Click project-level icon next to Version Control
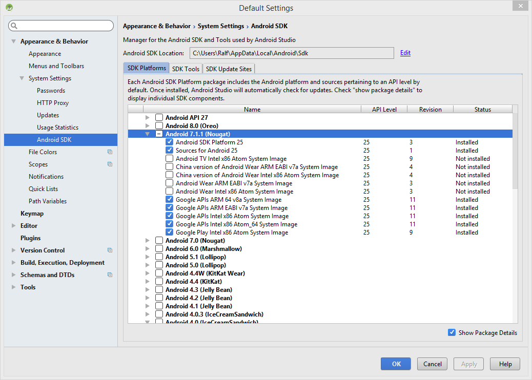 (x=110, y=250)
